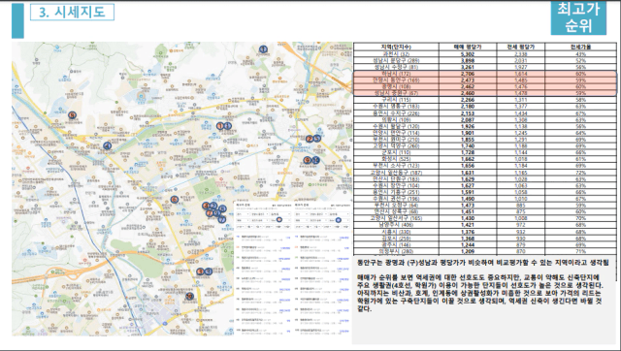Viewport: 621px width, 351px height.
Task: Select orange marker 10 near the map bottom
Action: [x=190, y=296]
